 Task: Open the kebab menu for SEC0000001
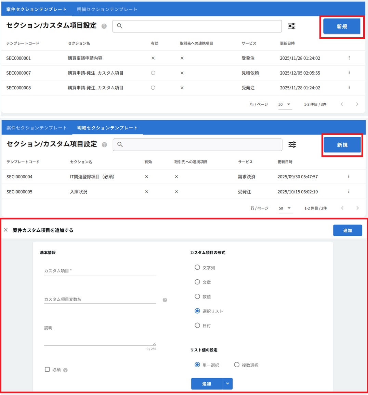coord(349,58)
